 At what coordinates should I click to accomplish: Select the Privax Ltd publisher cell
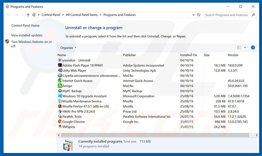[x=130, y=112]
